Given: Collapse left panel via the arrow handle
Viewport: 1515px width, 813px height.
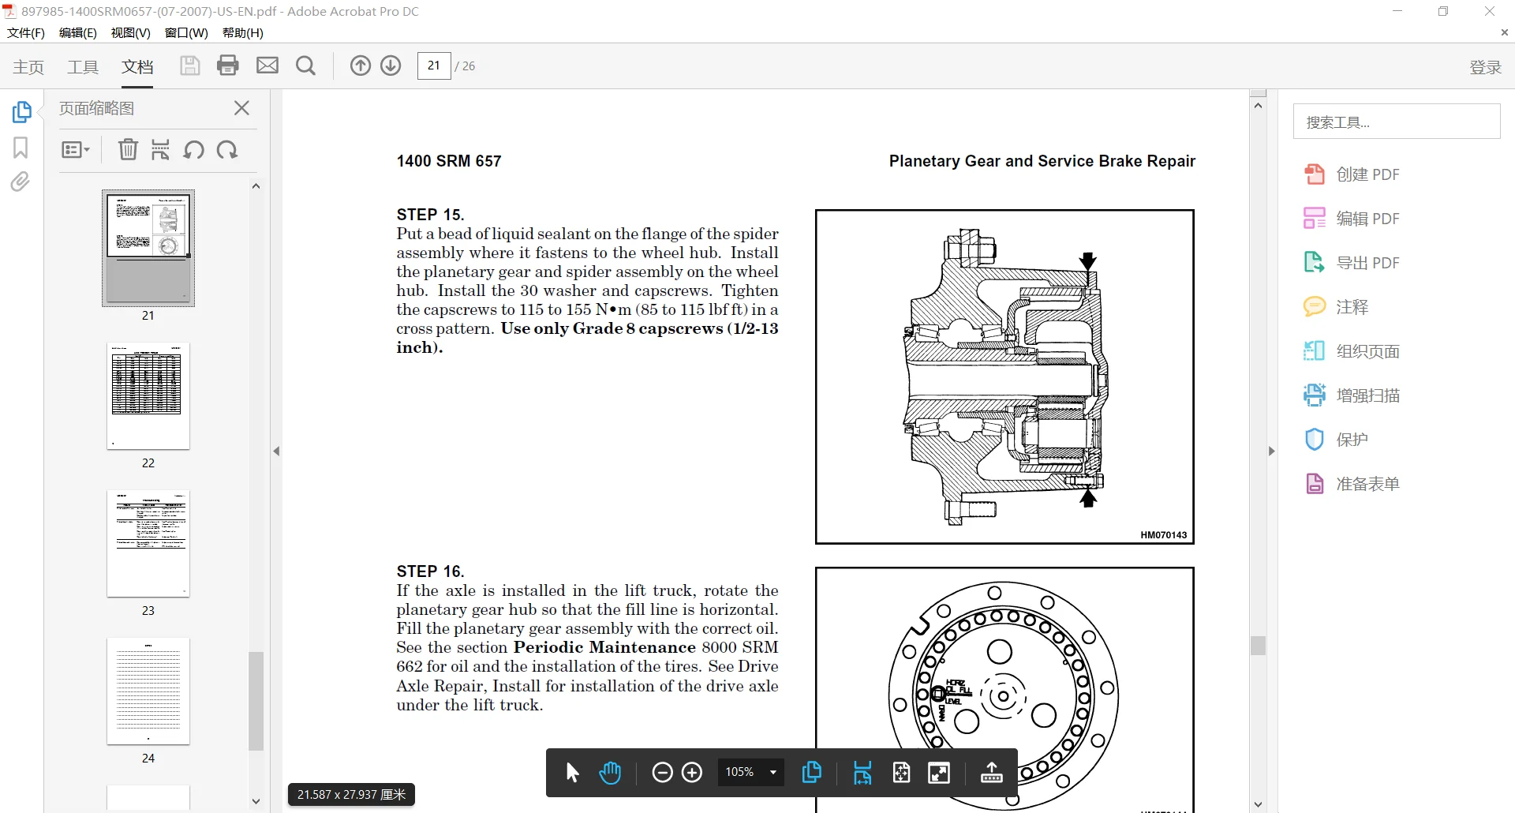Looking at the screenshot, I should point(276,451).
